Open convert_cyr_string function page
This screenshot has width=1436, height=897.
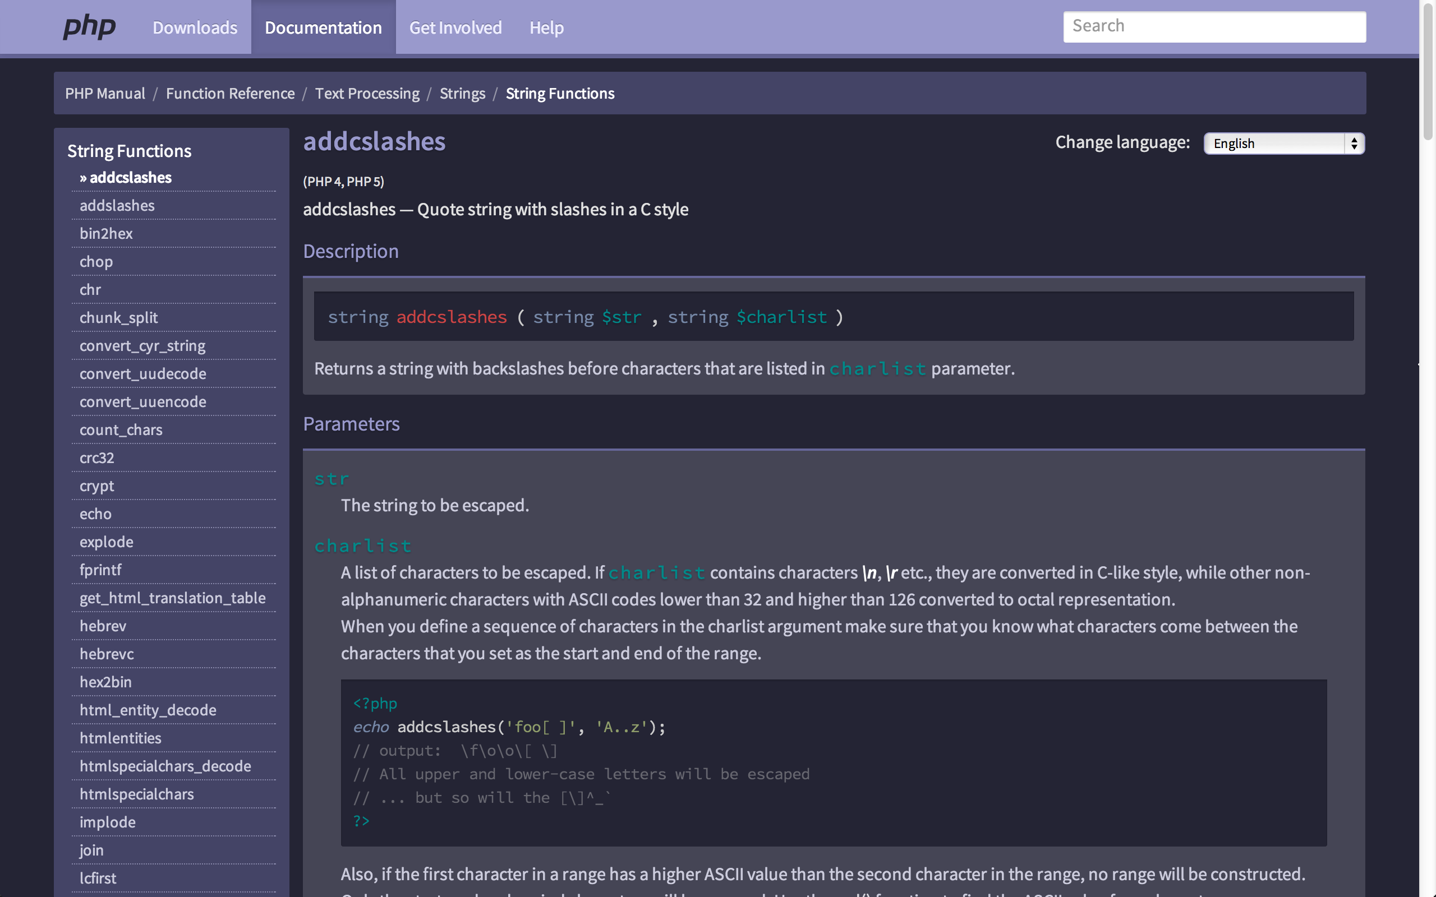click(x=142, y=345)
